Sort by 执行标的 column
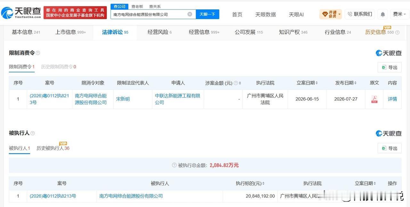 [263, 184]
